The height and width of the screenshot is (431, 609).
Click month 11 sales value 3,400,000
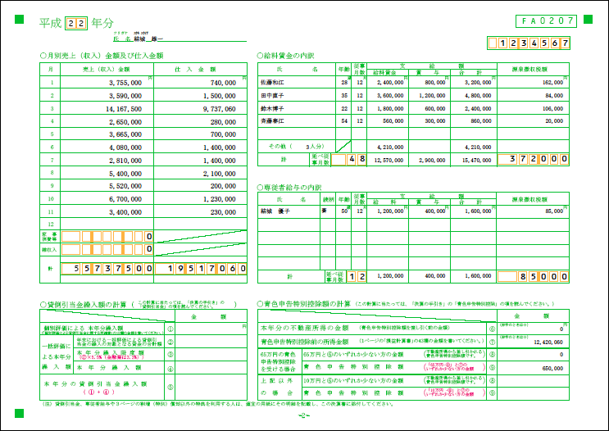pyautogui.click(x=125, y=212)
